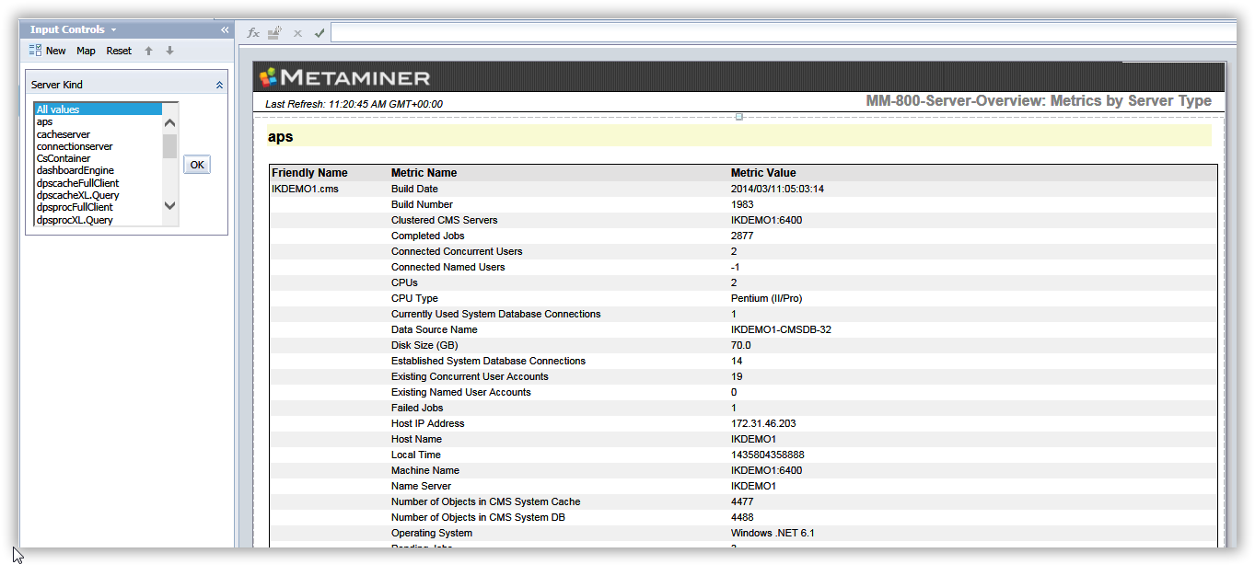
Task: Select dashboardEngine in the Server Kind list
Action: tap(98, 170)
